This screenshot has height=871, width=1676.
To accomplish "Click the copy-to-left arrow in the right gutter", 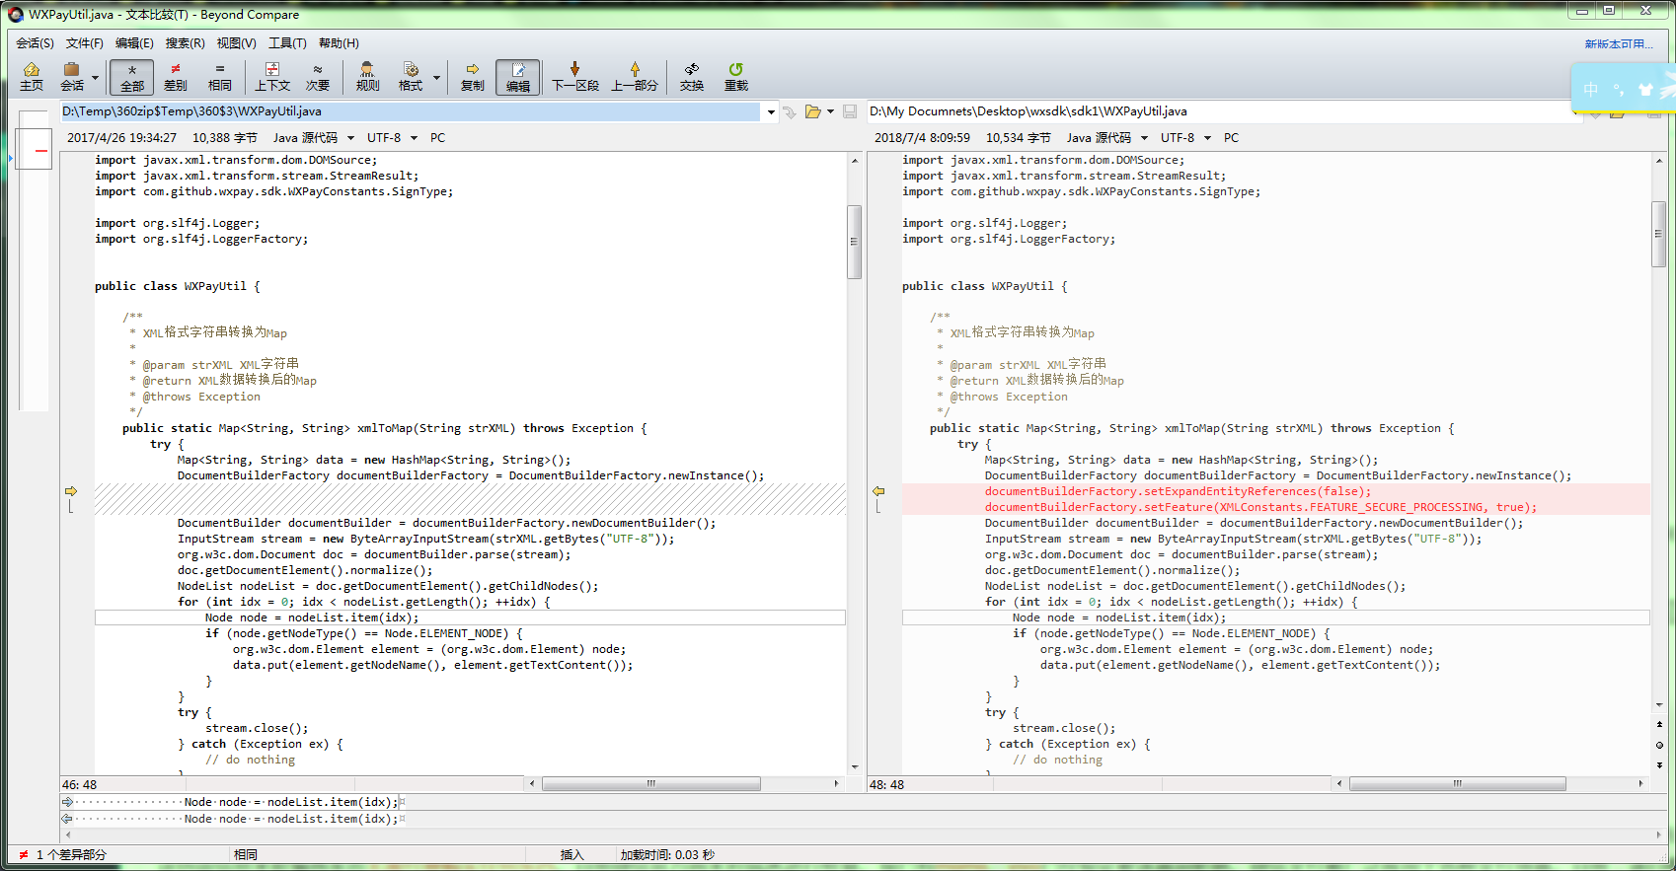I will click(878, 491).
